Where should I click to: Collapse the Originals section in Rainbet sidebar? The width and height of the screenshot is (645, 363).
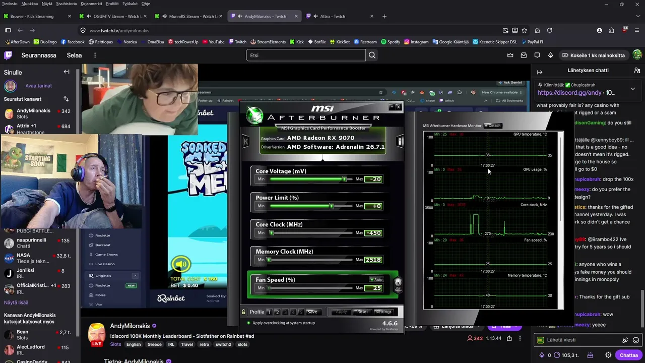pos(135,276)
